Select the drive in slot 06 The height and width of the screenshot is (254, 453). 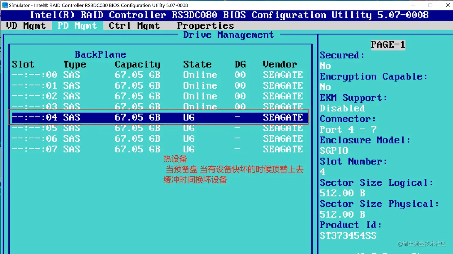coord(157,138)
